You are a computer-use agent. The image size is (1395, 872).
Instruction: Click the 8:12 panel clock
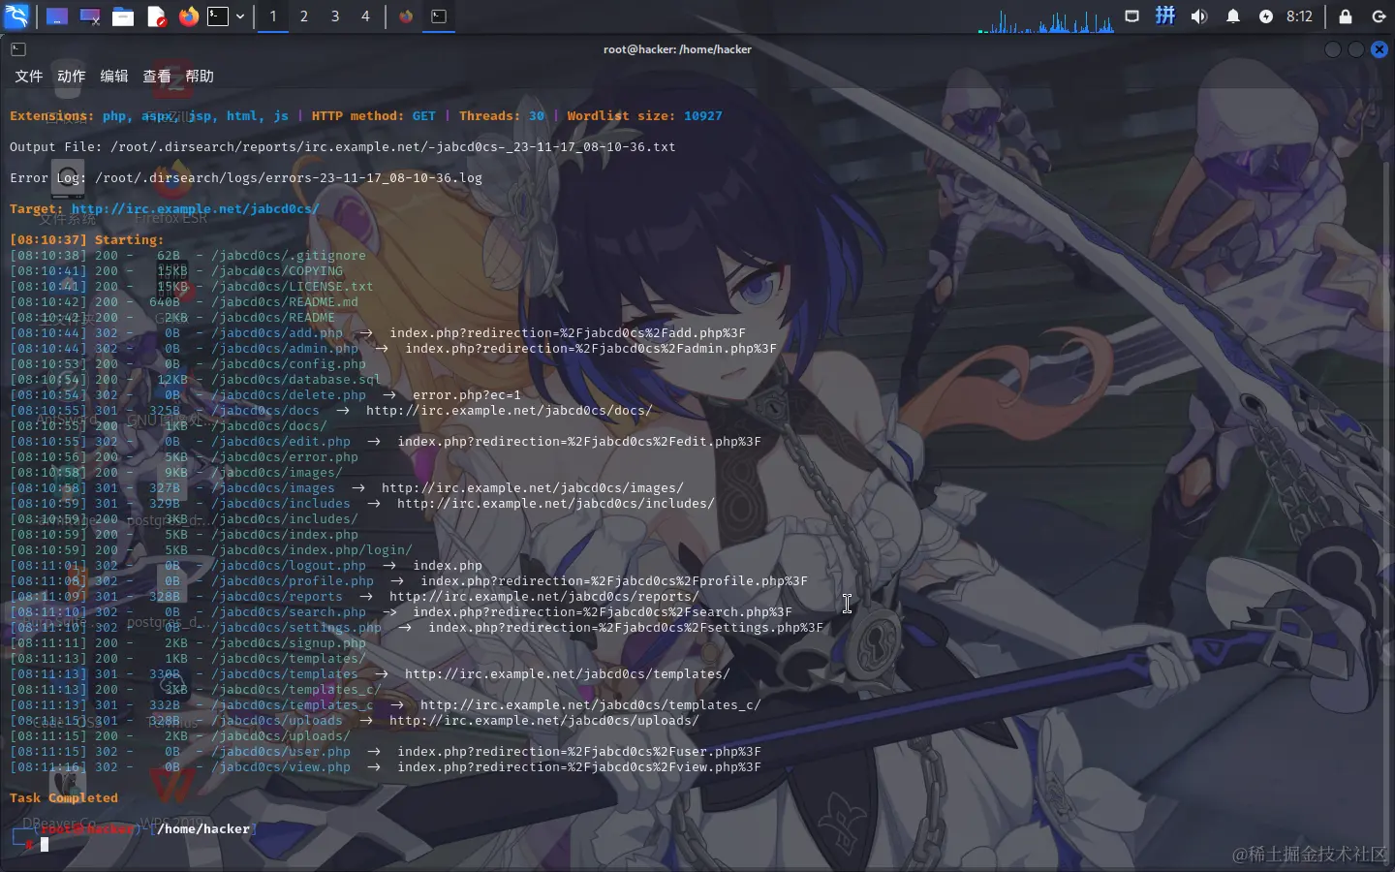click(1299, 16)
